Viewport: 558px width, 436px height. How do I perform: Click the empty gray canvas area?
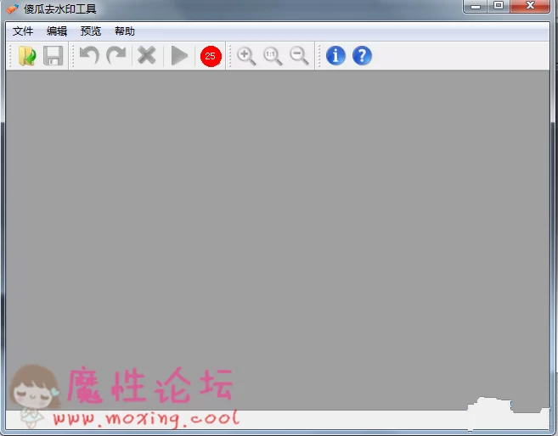pyautogui.click(x=279, y=221)
